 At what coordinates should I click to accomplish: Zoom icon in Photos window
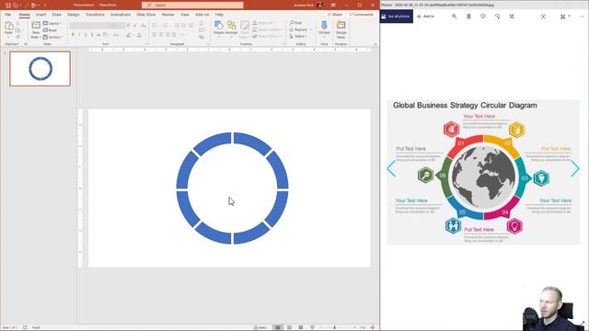(454, 17)
